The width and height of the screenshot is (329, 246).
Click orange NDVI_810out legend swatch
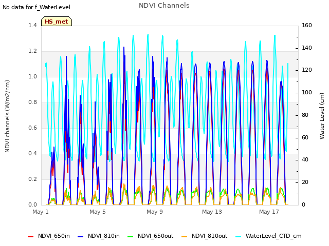[184, 237]
